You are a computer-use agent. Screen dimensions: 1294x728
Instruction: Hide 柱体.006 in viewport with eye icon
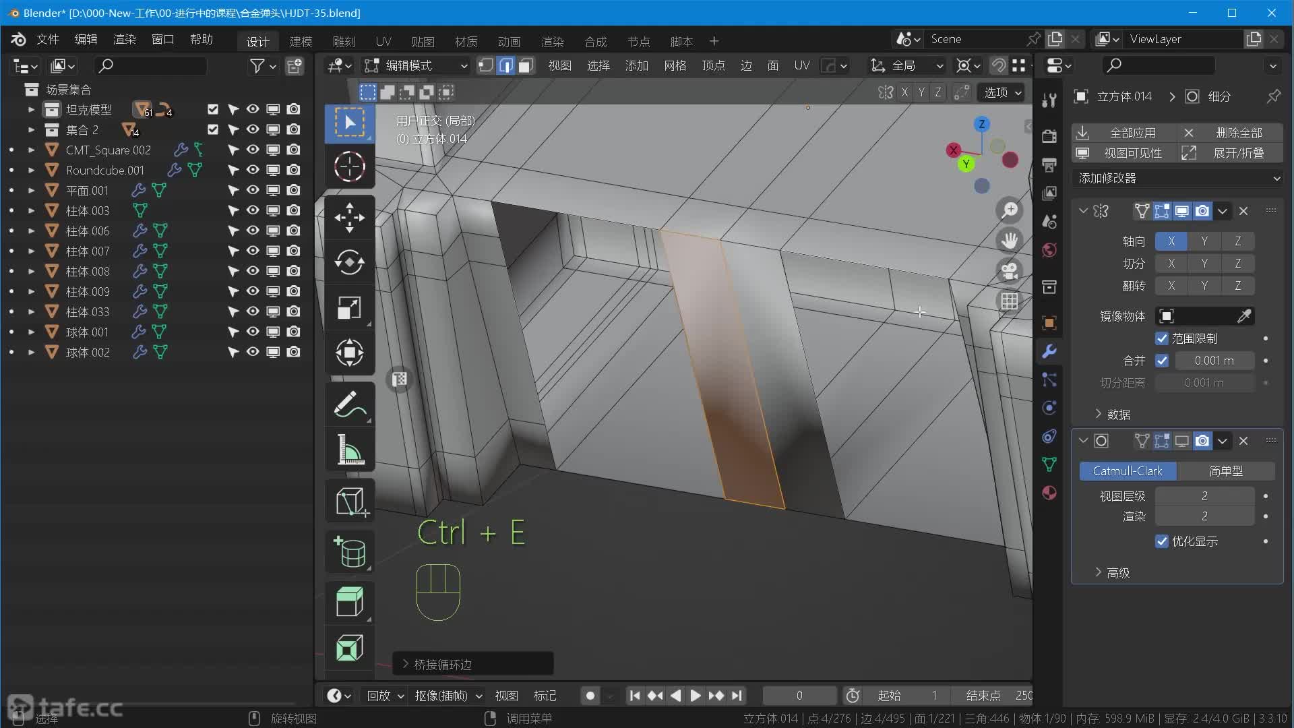tap(253, 231)
